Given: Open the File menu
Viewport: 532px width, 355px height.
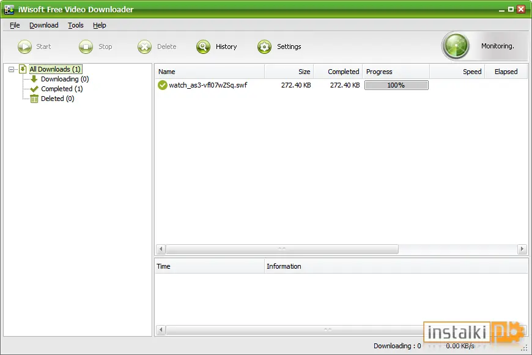Looking at the screenshot, I should coord(15,25).
